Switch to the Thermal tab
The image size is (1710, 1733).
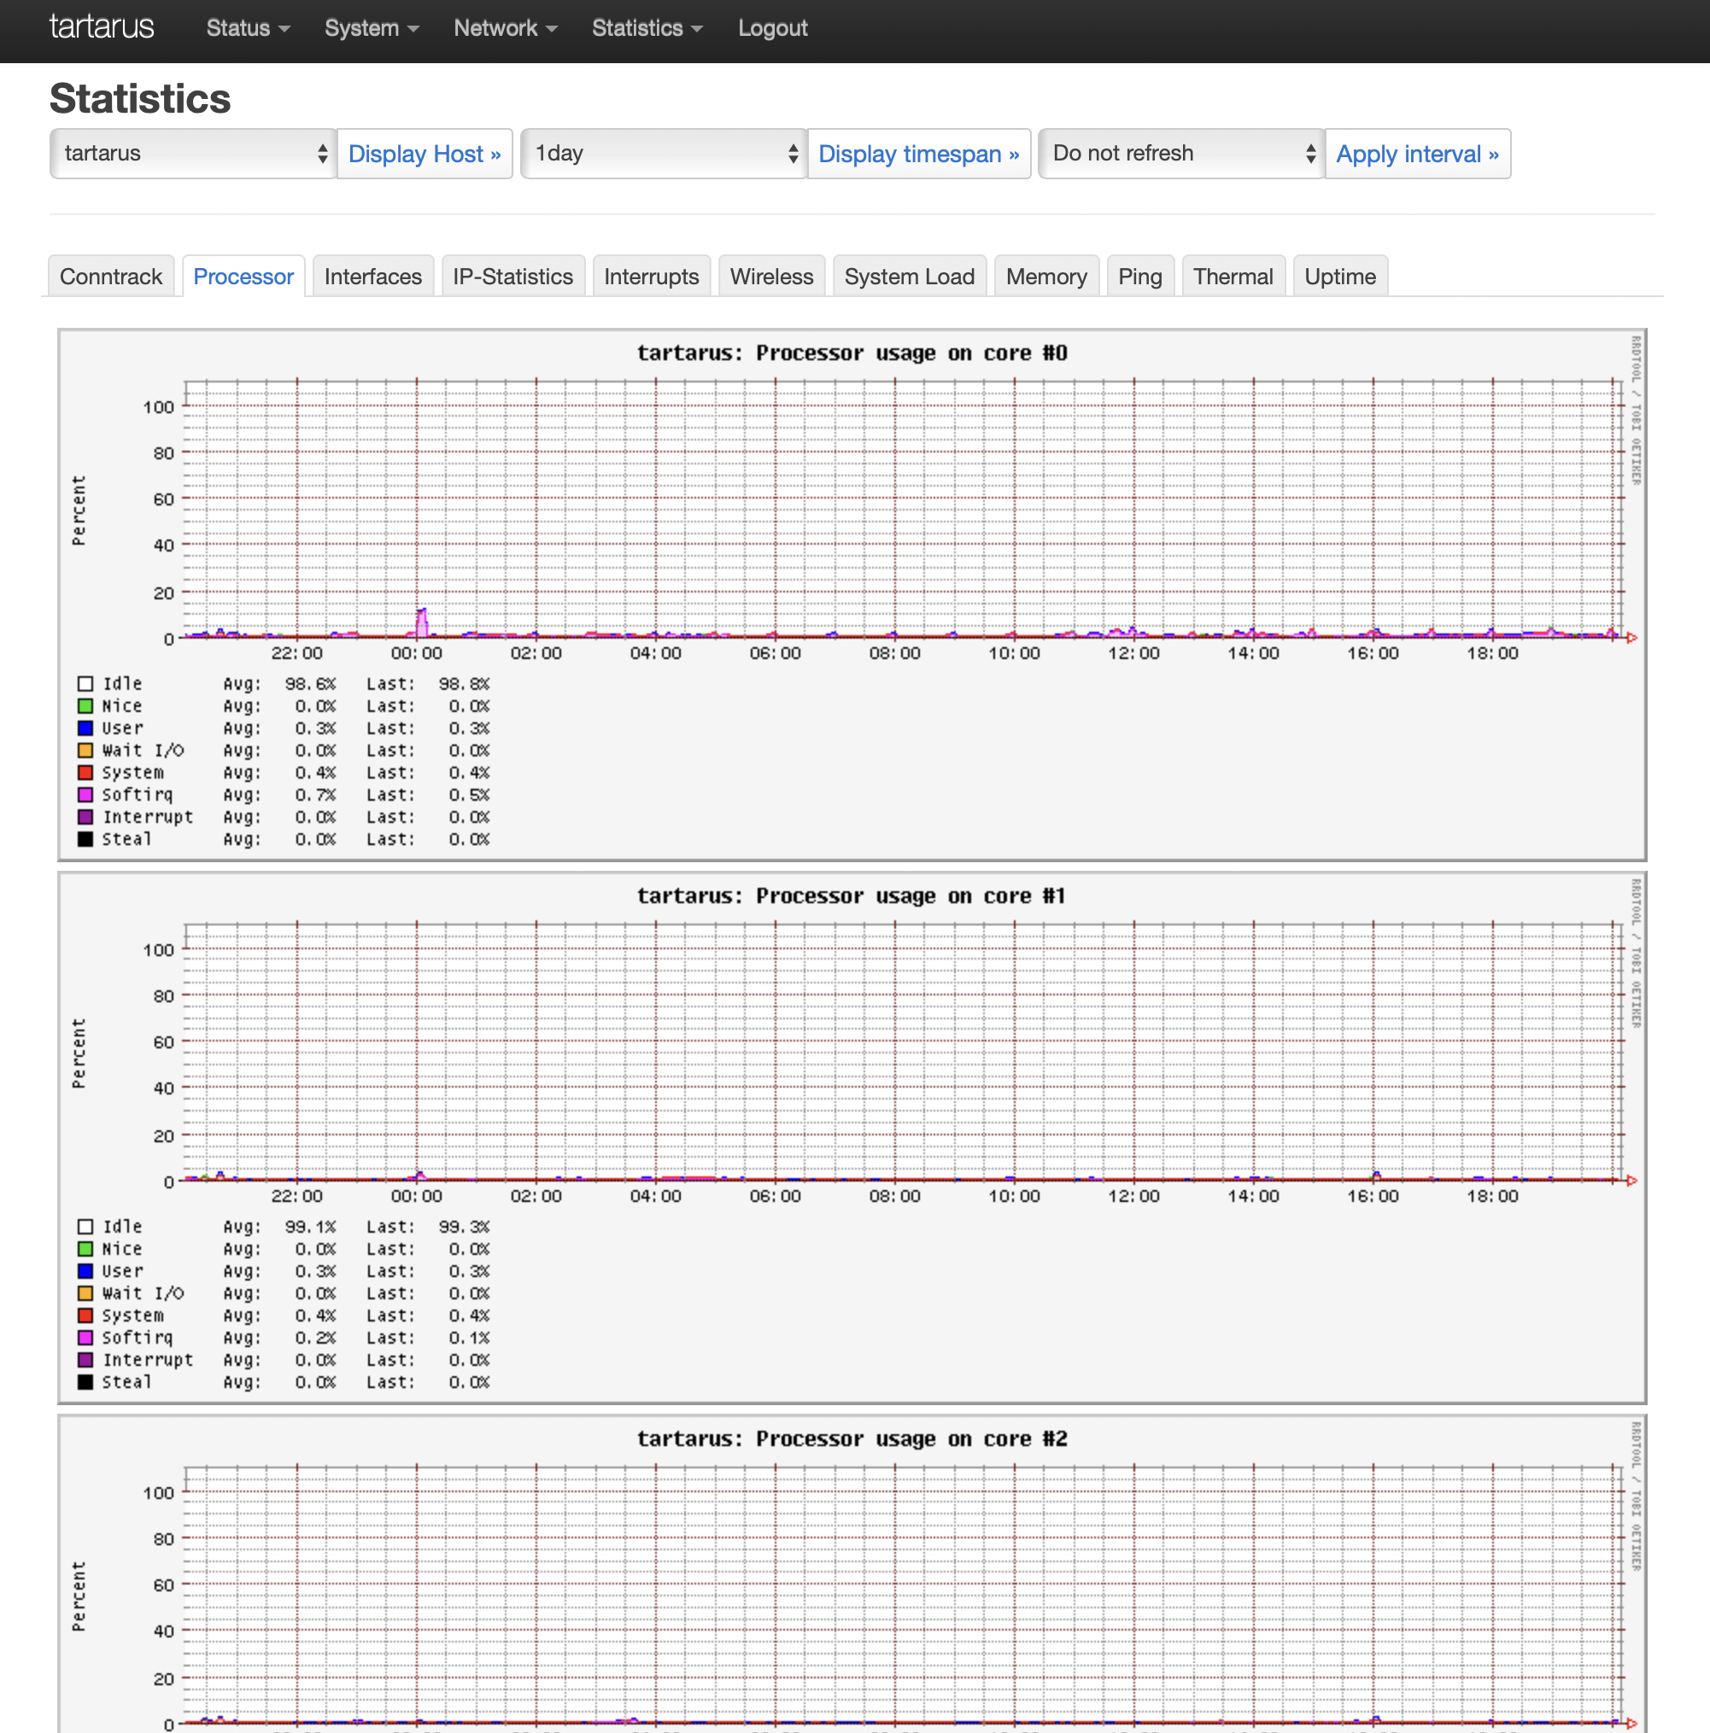pyautogui.click(x=1233, y=277)
